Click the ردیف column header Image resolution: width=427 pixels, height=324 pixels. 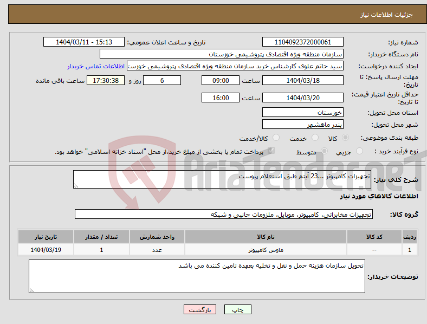point(410,237)
